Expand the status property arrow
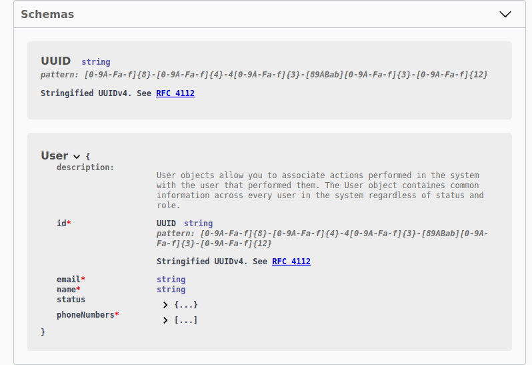The image size is (532, 365). pyautogui.click(x=165, y=305)
